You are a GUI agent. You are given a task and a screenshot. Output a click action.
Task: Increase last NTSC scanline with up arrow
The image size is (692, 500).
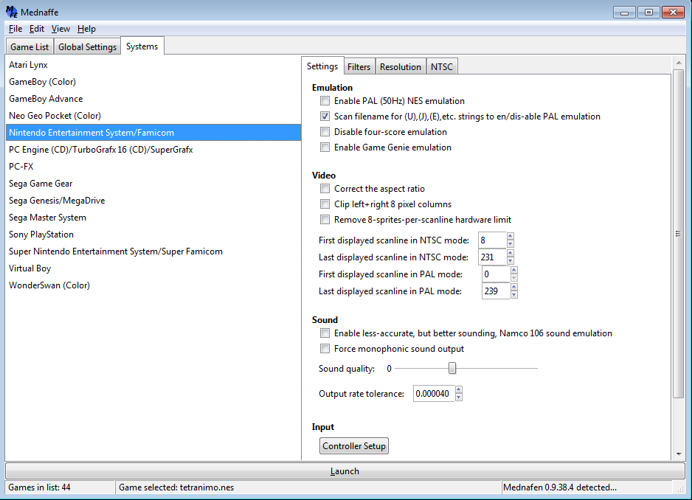[511, 253]
